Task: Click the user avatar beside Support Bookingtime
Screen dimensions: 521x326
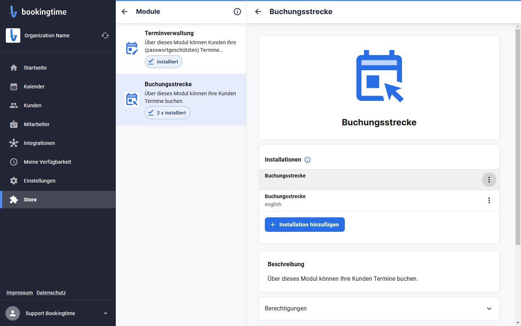Action: 13,313
